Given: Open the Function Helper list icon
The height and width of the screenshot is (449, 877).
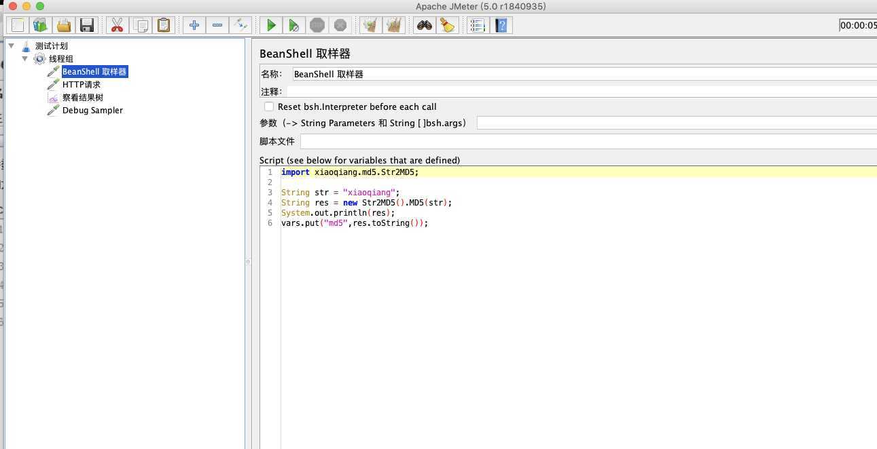Looking at the screenshot, I should point(478,26).
